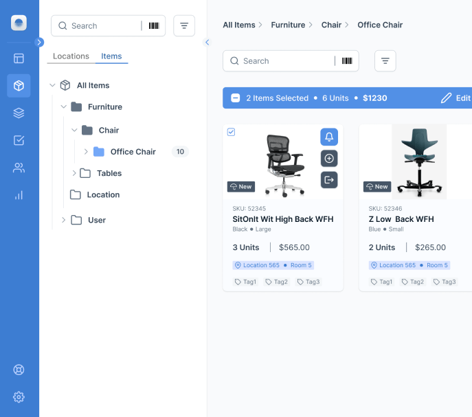
Task: Expand the Tables folder chevron
Action: click(74, 173)
